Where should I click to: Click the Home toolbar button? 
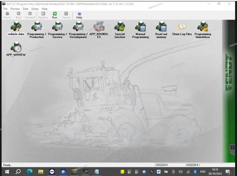click(x=7, y=15)
